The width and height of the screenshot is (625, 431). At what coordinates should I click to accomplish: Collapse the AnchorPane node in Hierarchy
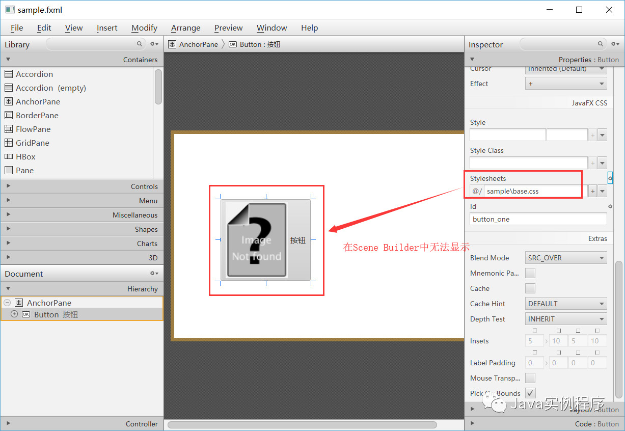(7, 302)
